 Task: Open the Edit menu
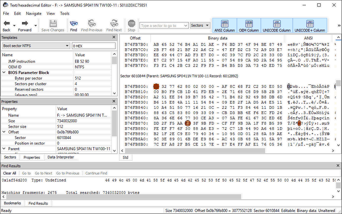coord(17,14)
